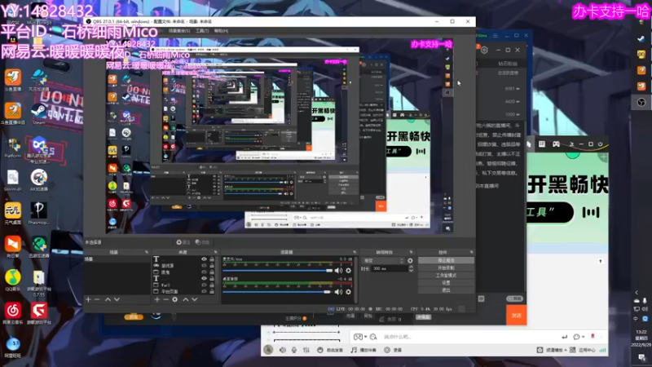
Task: Remove the selected source with the minus icon
Action: (x=166, y=299)
